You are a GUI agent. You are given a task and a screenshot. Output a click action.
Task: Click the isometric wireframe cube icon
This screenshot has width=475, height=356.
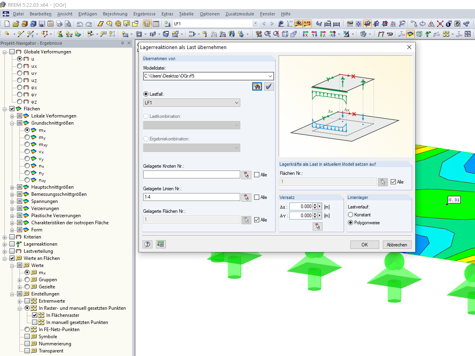tap(285, 34)
